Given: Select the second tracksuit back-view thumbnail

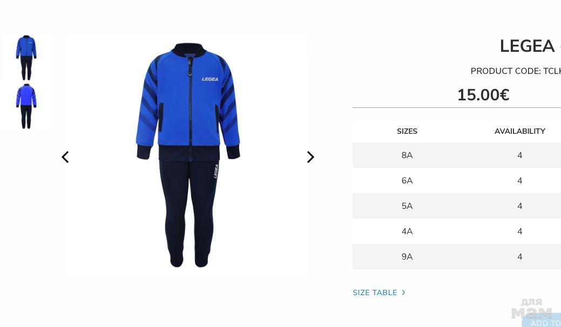Looking at the screenshot, I should tap(26, 106).
